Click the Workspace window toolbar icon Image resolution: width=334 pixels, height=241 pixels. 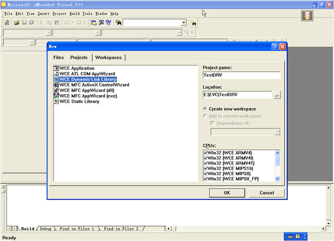coord(94,22)
